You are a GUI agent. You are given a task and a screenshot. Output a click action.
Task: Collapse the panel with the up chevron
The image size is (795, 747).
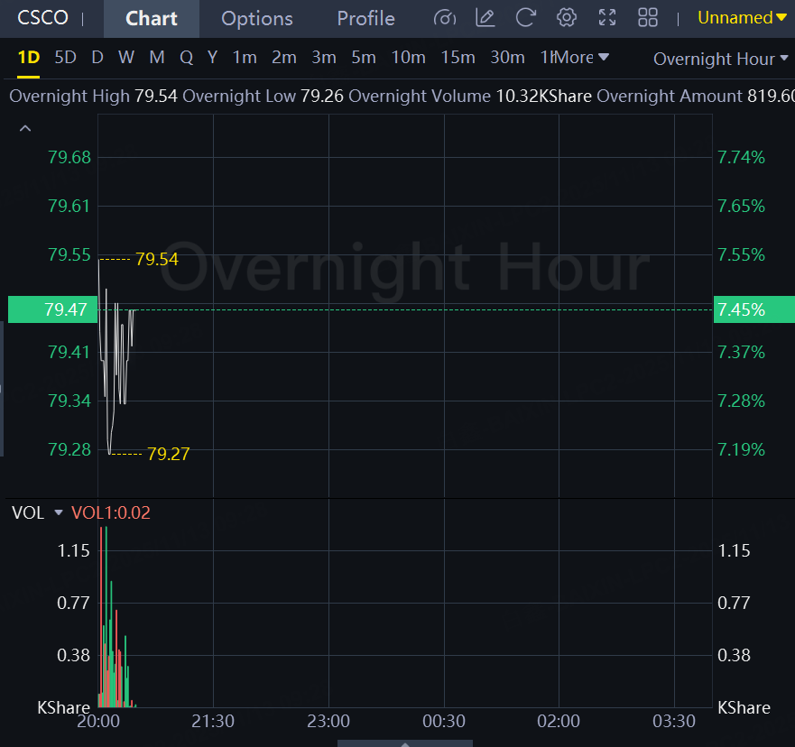click(x=25, y=129)
